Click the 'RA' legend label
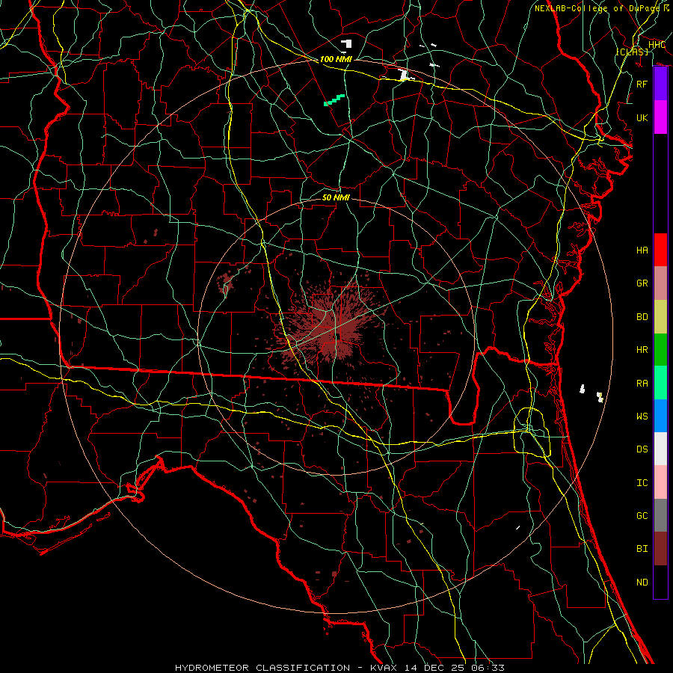This screenshot has height=673, width=673. 642,384
